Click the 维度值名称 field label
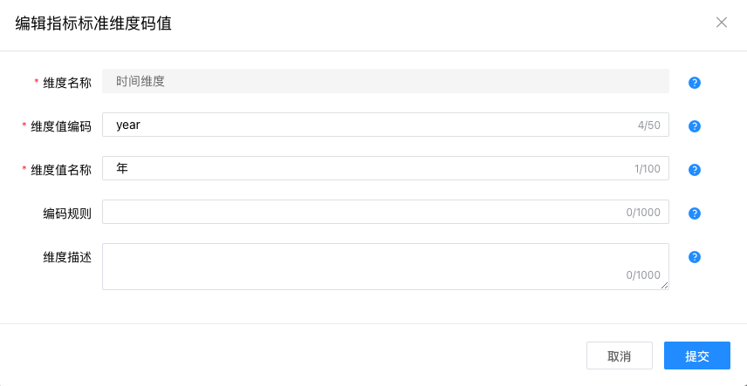Screen dimensions: 747x386 click(61, 170)
